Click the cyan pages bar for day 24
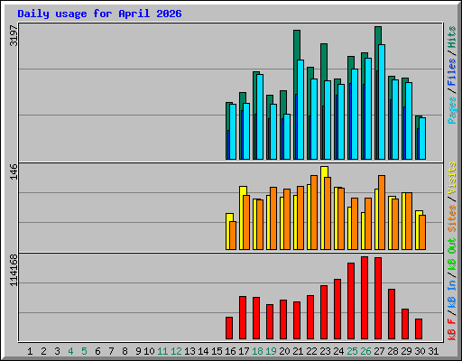Screen dimensions: 462x361 (x=341, y=122)
